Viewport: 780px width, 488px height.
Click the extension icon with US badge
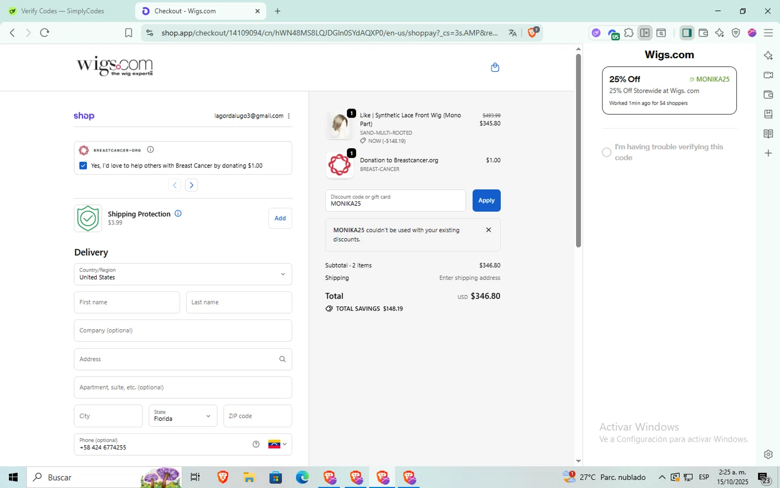point(613,34)
